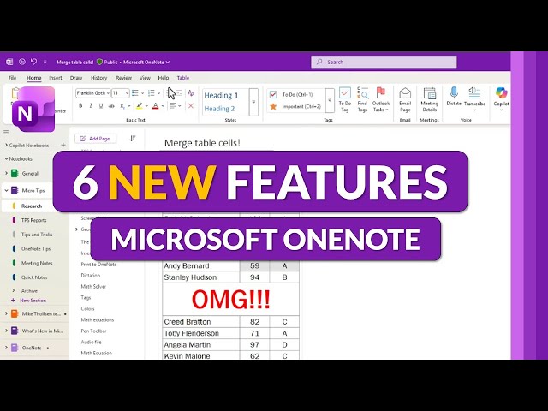Click the subscript icon
This screenshot has height=411, width=548.
click(122, 106)
